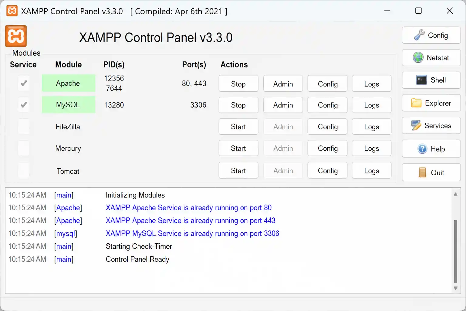
Task: Open the Apache Config dropdown
Action: (x=327, y=84)
